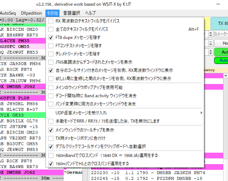Toggle メインウィンドウのツールチップを表示

tap(51, 130)
